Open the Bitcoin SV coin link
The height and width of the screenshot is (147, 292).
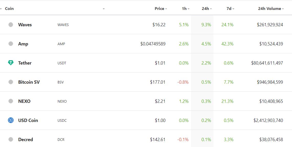click(x=29, y=82)
